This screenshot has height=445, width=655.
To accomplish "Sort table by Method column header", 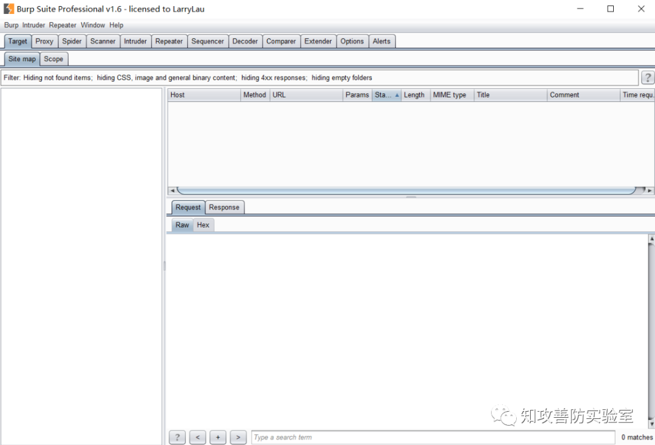I will tap(255, 95).
